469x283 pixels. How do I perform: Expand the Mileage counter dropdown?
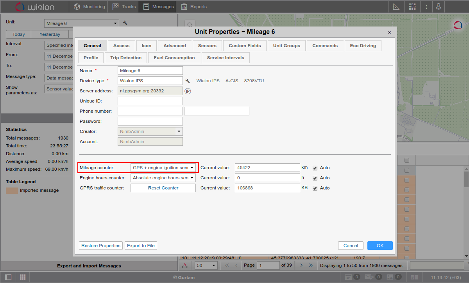pyautogui.click(x=163, y=168)
